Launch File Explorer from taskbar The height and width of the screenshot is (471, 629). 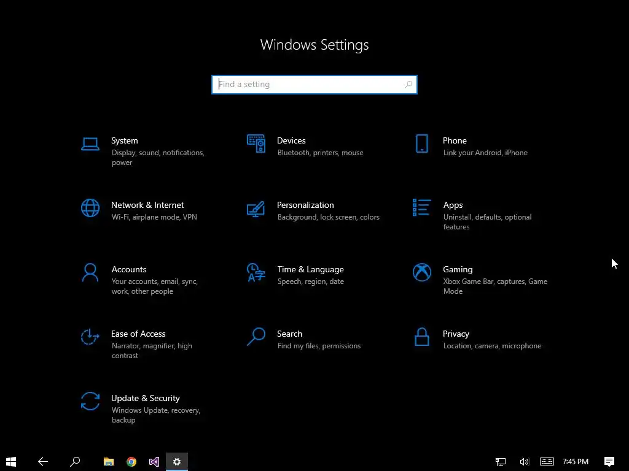pos(109,462)
